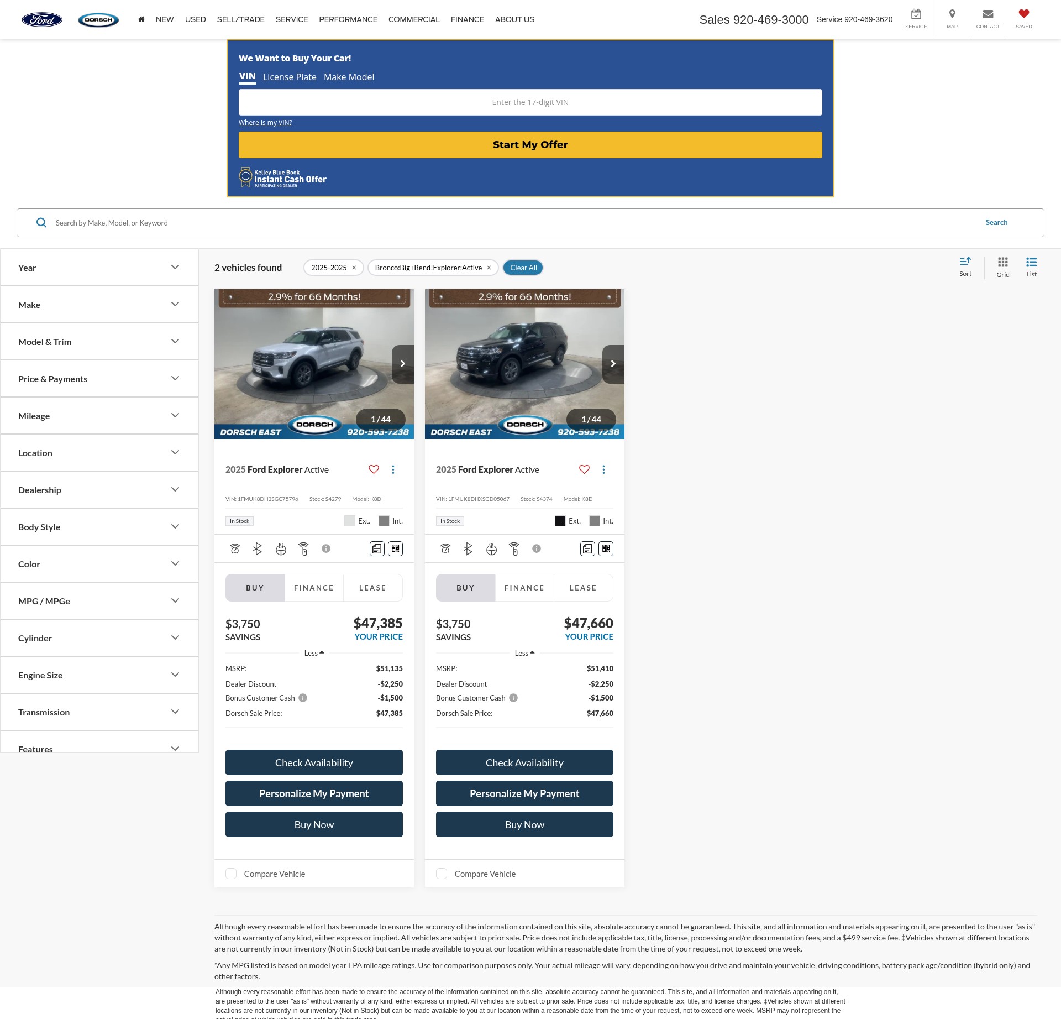Select the License Plate tab

[290, 77]
